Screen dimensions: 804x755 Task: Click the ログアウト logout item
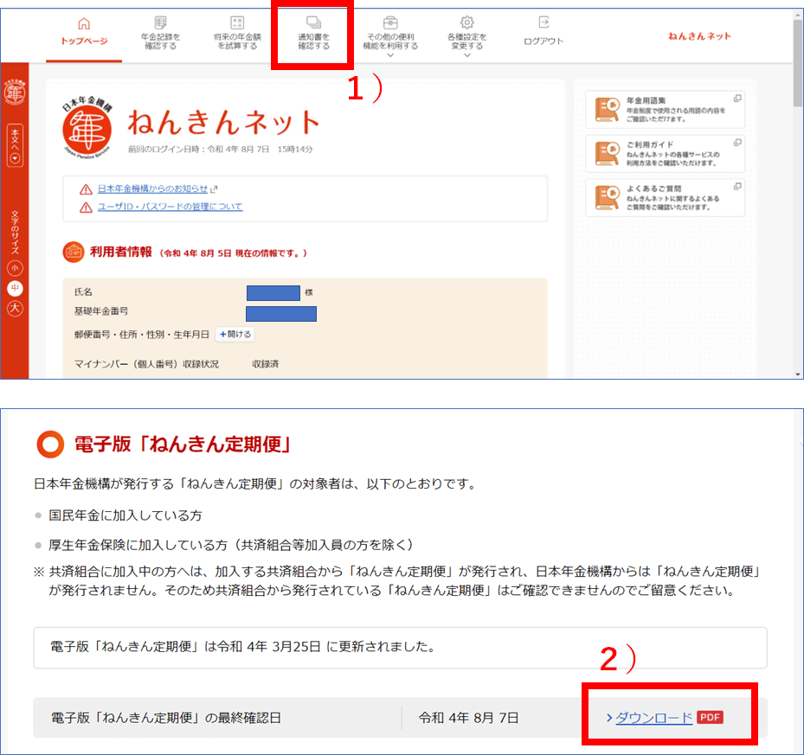coord(544,32)
